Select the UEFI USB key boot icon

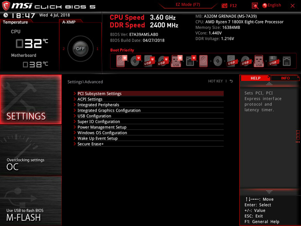click(176, 61)
